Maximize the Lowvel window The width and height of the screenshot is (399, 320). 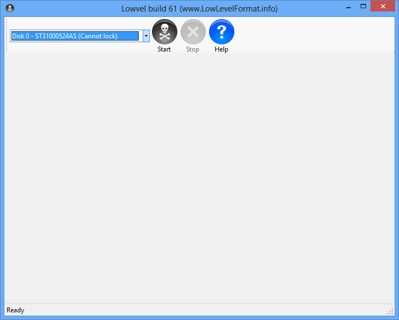[x=363, y=7]
